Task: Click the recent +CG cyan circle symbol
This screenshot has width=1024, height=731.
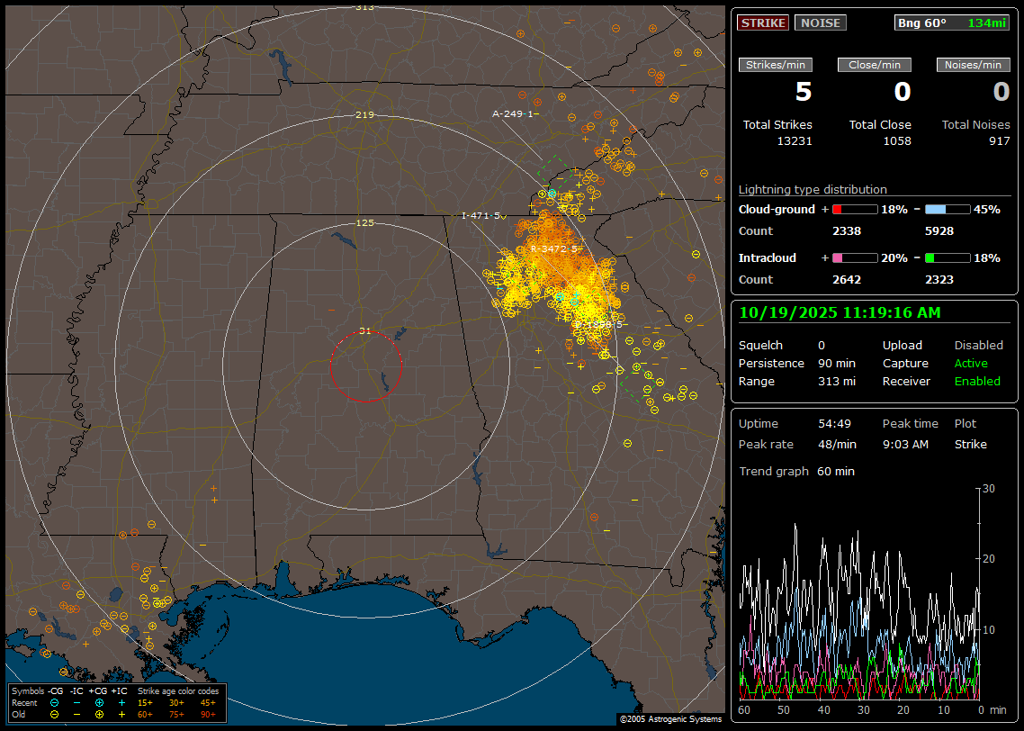Action: [99, 702]
